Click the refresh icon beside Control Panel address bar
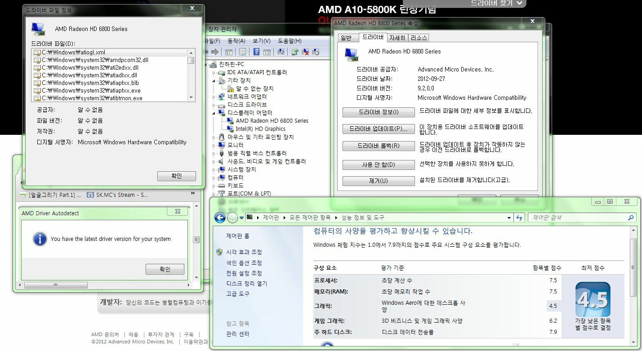 pyautogui.click(x=520, y=218)
